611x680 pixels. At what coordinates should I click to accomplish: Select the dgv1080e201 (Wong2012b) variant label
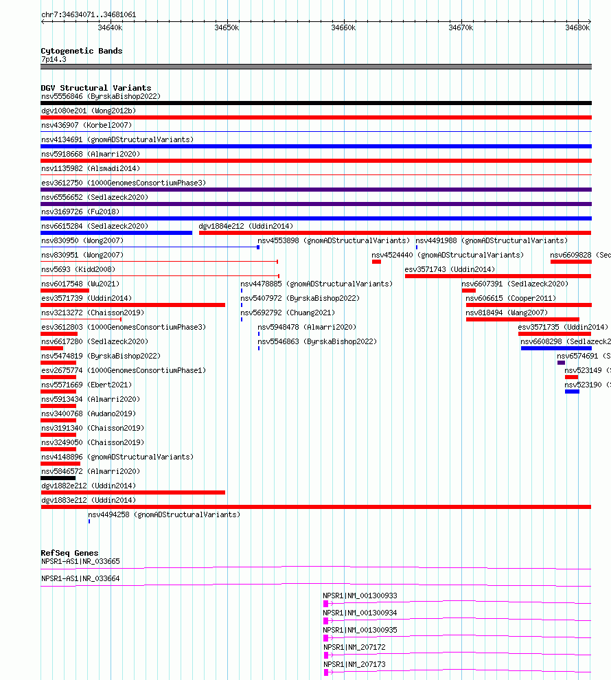pyautogui.click(x=89, y=111)
